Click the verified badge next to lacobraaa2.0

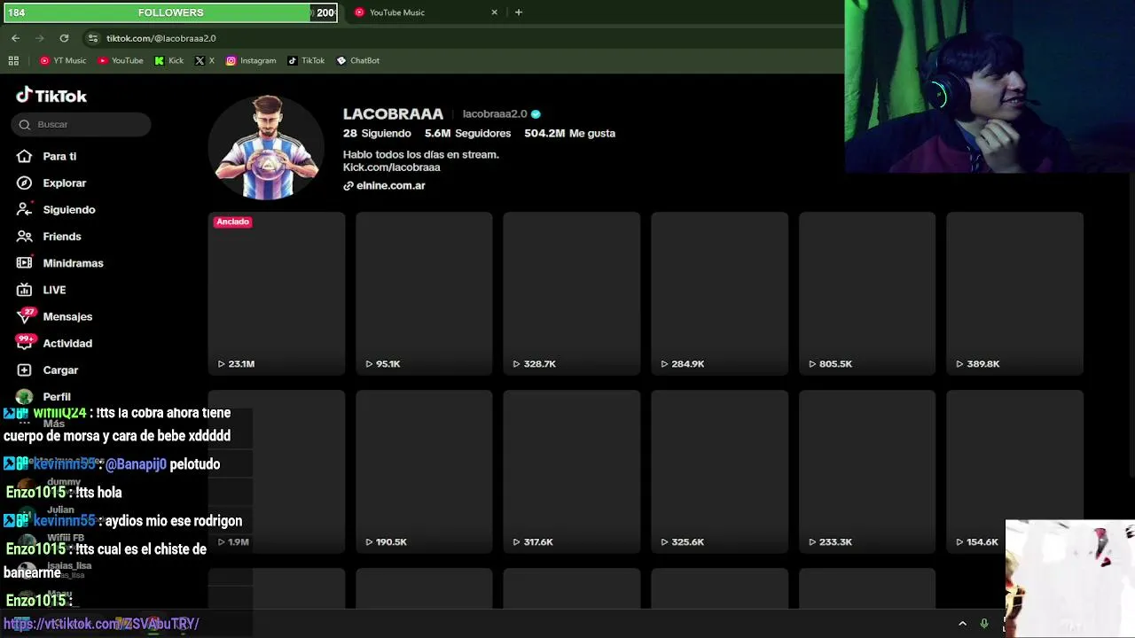536,113
